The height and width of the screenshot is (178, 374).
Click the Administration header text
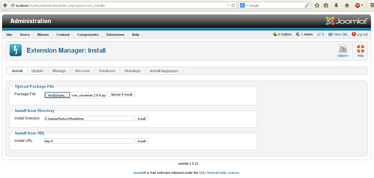(x=31, y=21)
